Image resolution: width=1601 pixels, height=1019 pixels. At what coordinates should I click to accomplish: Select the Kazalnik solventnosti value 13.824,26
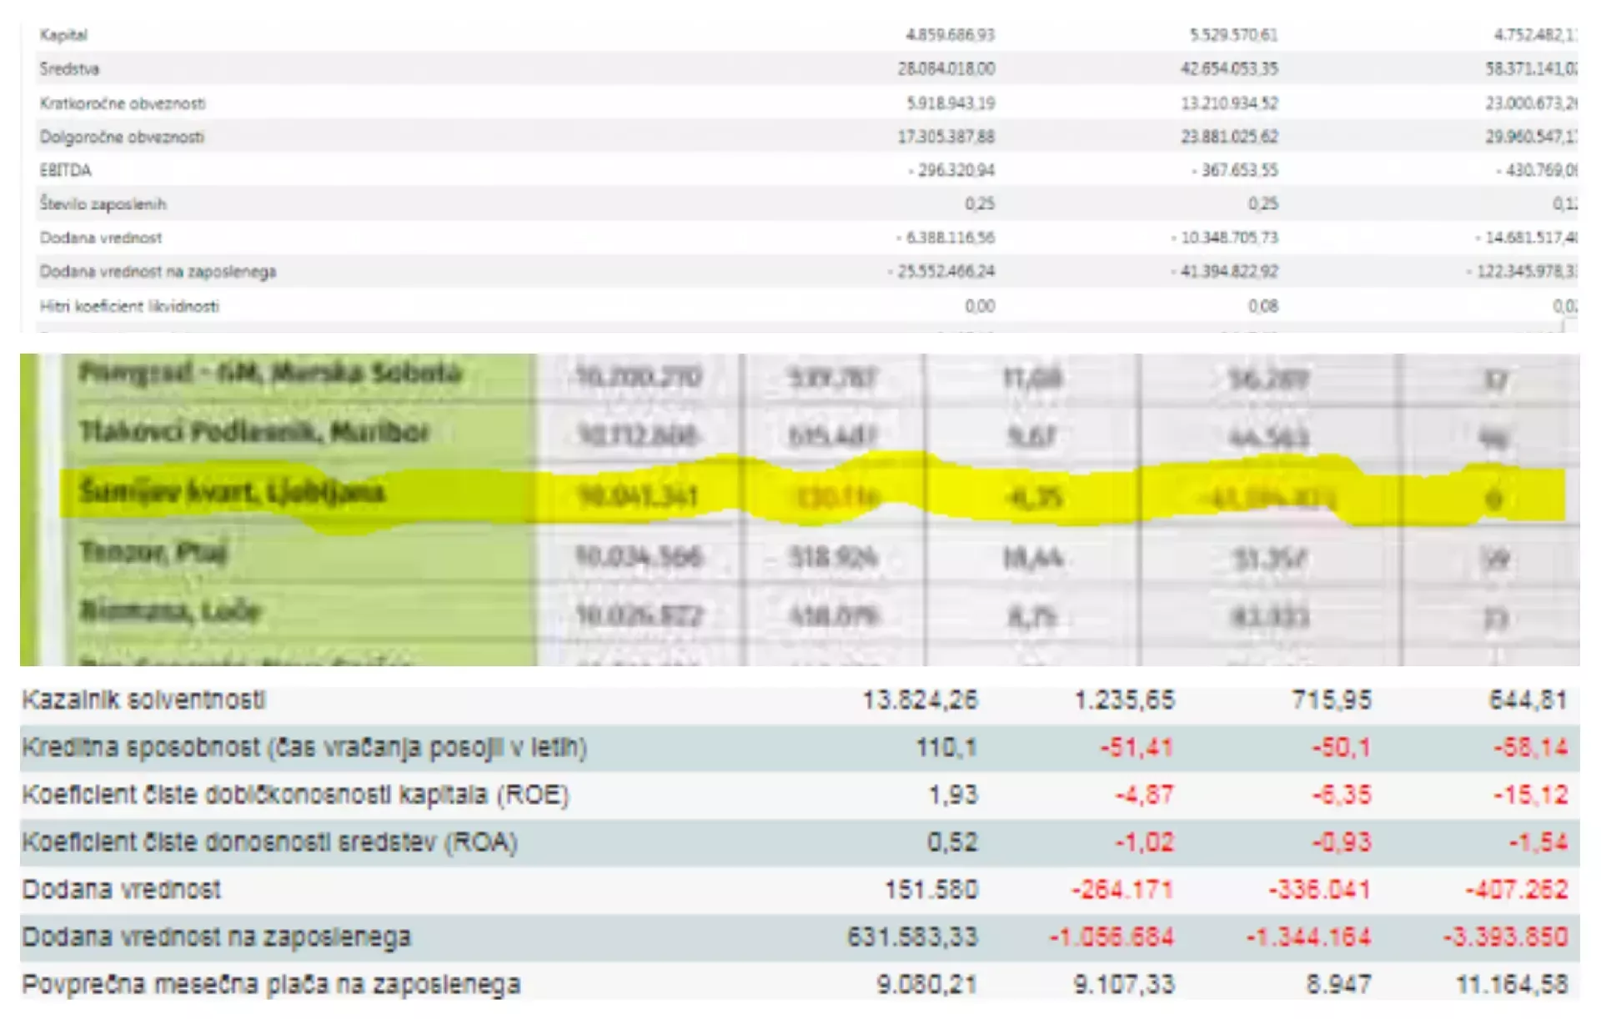[919, 700]
